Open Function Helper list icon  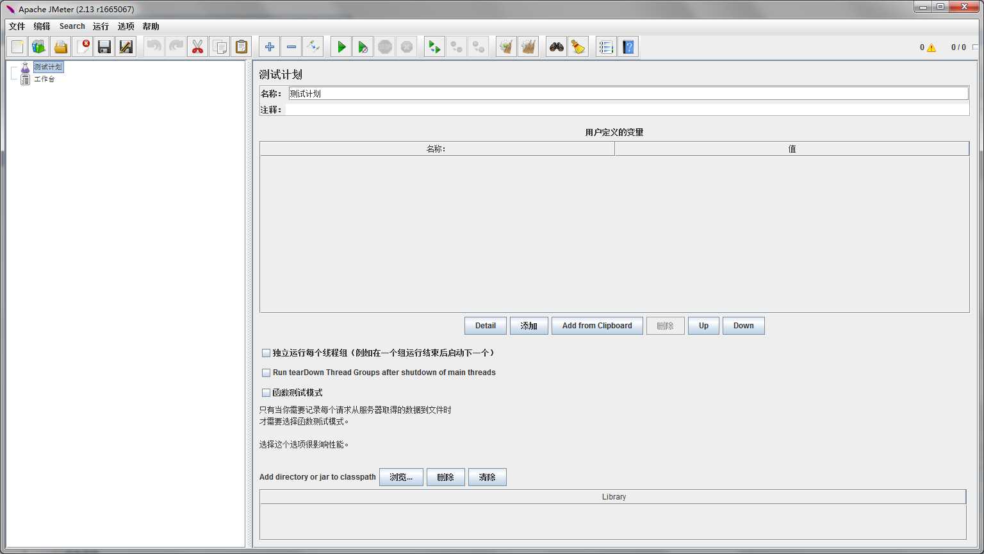point(607,47)
